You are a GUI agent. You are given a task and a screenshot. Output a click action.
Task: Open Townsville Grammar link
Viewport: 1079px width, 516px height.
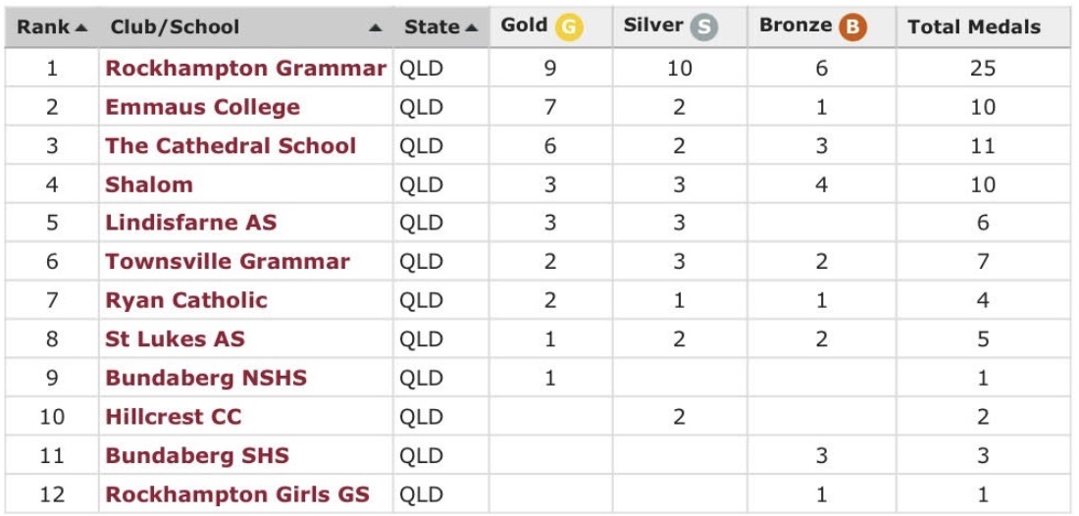click(x=227, y=262)
